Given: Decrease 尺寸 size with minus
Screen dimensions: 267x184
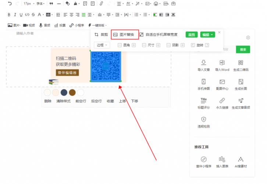Looking at the screenshot, I should 144,45.
